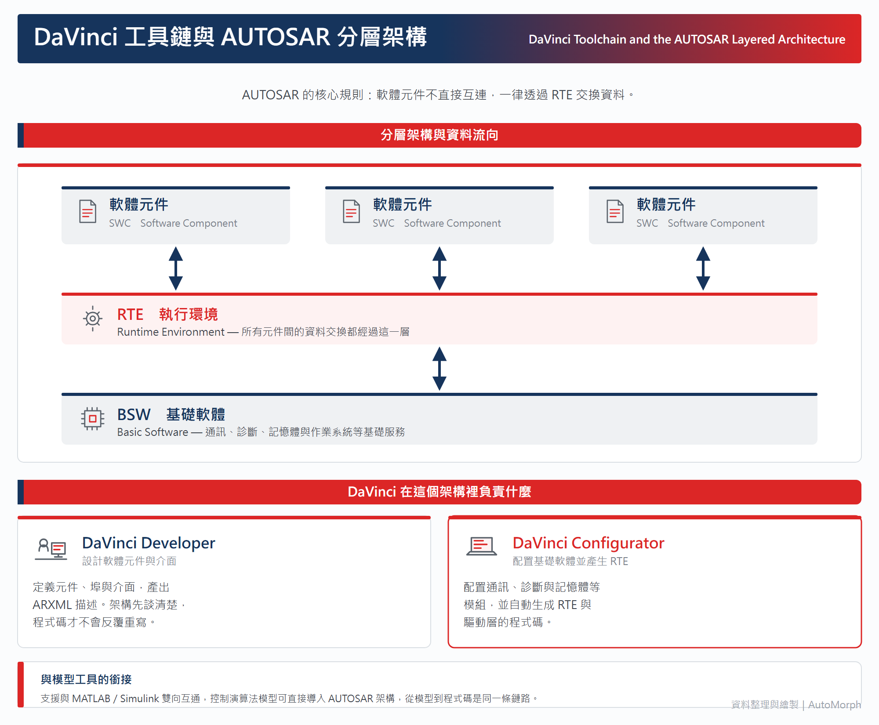Viewport: 879px width, 725px height.
Task: Click the document icon in the middle SWC card
Action: click(x=351, y=211)
